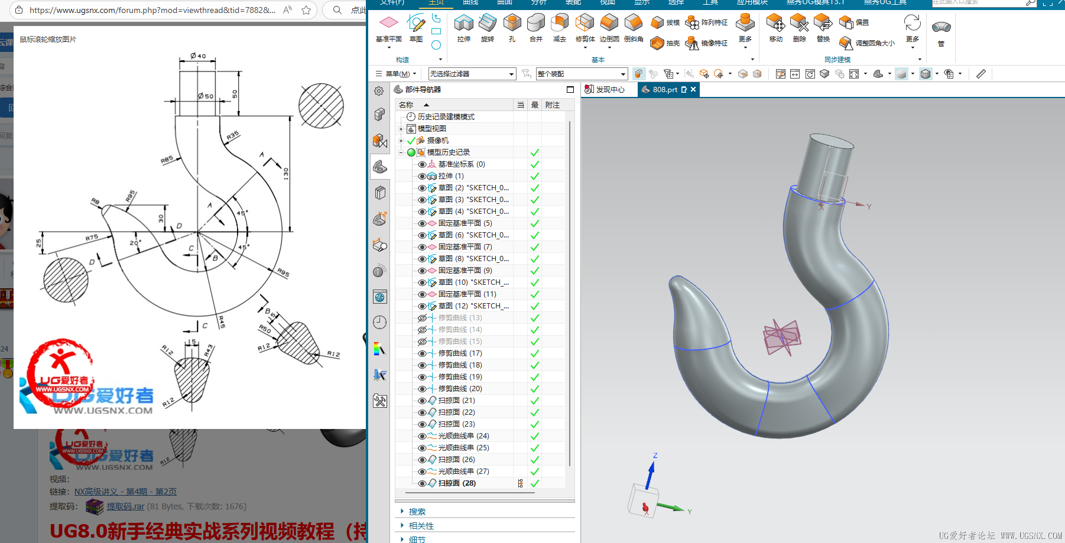Image resolution: width=1065 pixels, height=543 pixels.
Task: Open the 整个装配 scope dropdown
Action: click(582, 74)
